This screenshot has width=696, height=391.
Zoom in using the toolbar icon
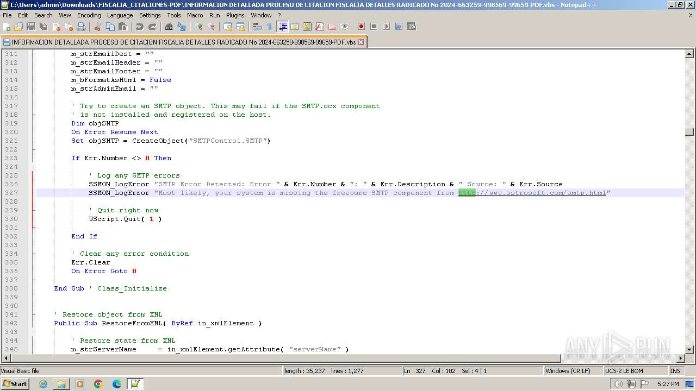198,27
